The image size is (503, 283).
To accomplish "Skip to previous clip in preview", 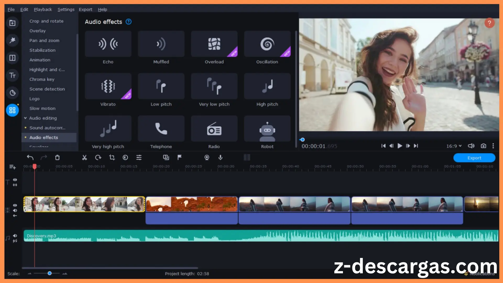I will 383,146.
